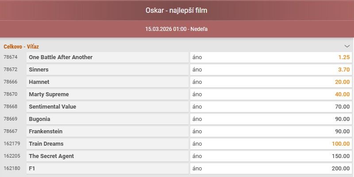Choose the 40.00 odds for Marty Supreme
The height and width of the screenshot is (177, 354).
(x=271, y=94)
